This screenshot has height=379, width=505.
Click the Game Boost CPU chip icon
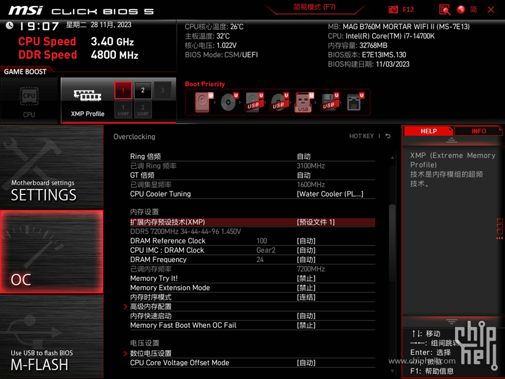tap(29, 96)
